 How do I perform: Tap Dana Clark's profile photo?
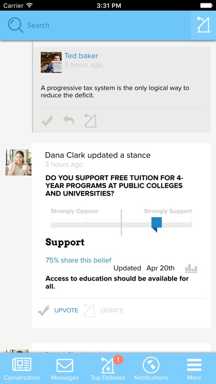tap(18, 163)
